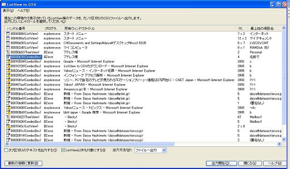Click the icon of row 0001061e(ComboBox)

click(8, 80)
